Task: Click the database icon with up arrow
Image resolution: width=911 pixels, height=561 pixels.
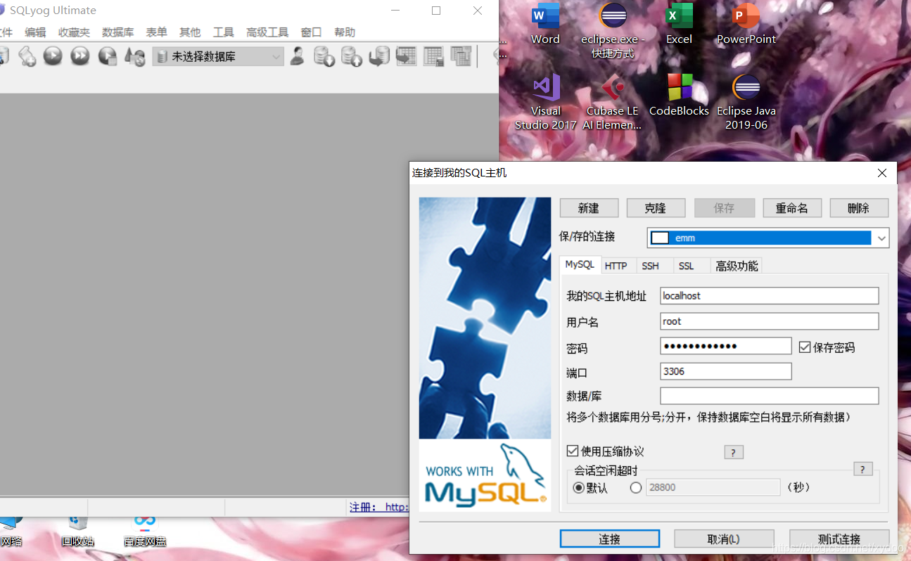Action: pyautogui.click(x=351, y=56)
